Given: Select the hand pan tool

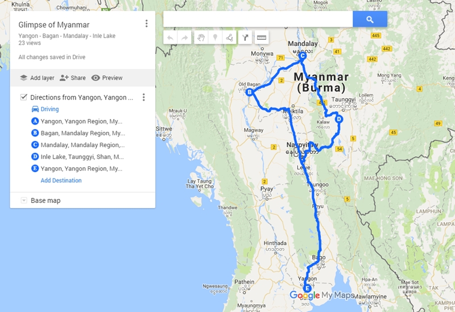Looking at the screenshot, I should tap(201, 38).
